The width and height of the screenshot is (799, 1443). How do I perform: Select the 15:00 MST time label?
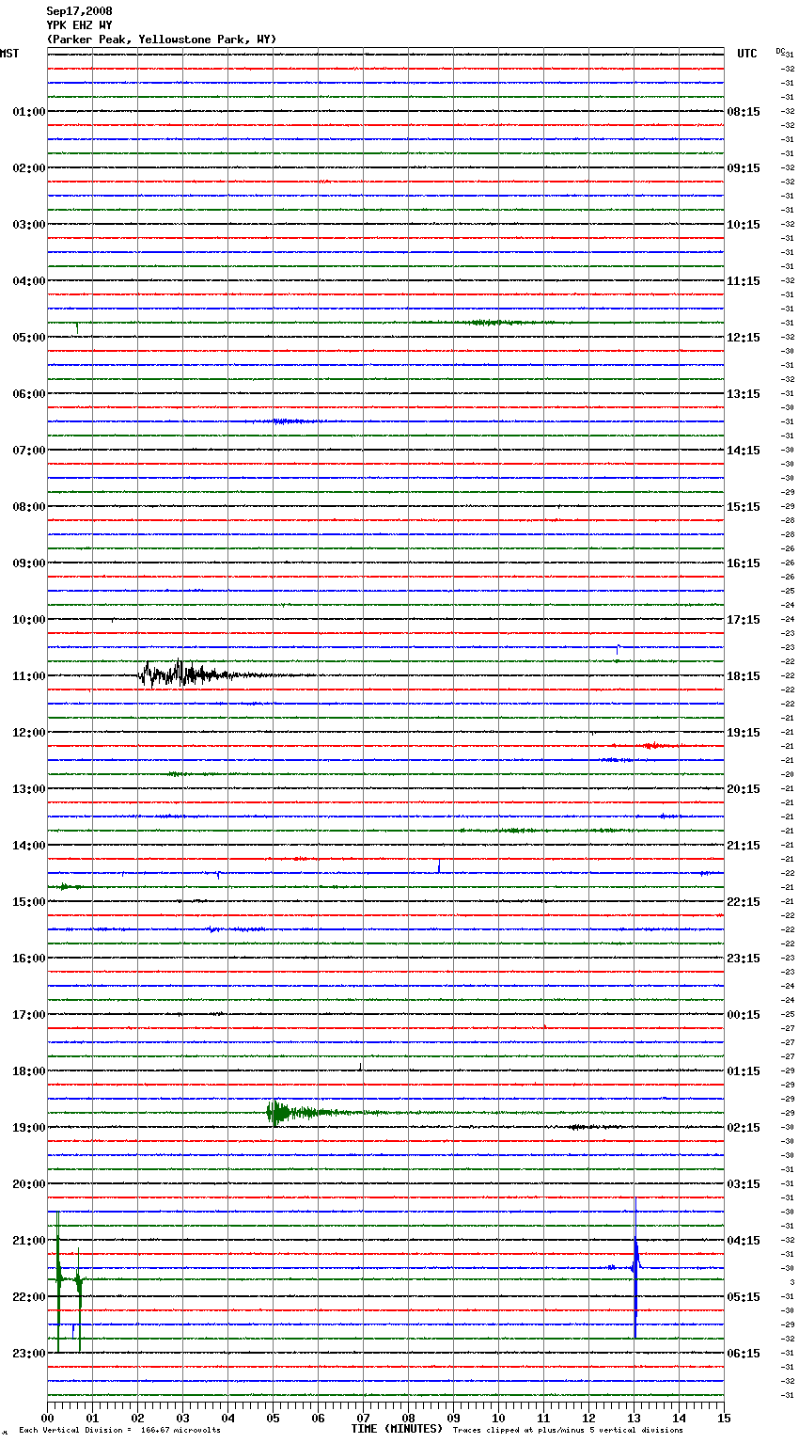coord(29,902)
